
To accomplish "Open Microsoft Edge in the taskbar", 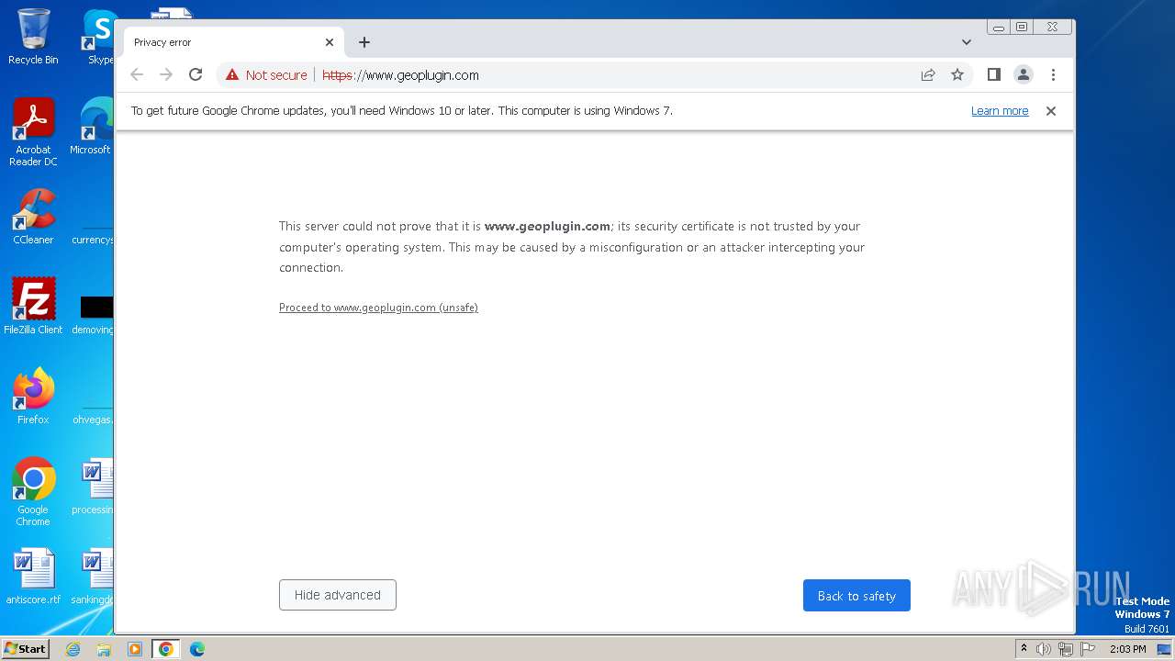I will pos(197,649).
